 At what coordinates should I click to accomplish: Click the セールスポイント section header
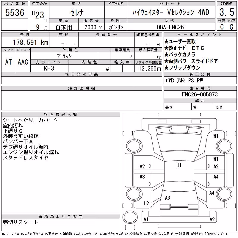pyautogui.click(x=200, y=35)
